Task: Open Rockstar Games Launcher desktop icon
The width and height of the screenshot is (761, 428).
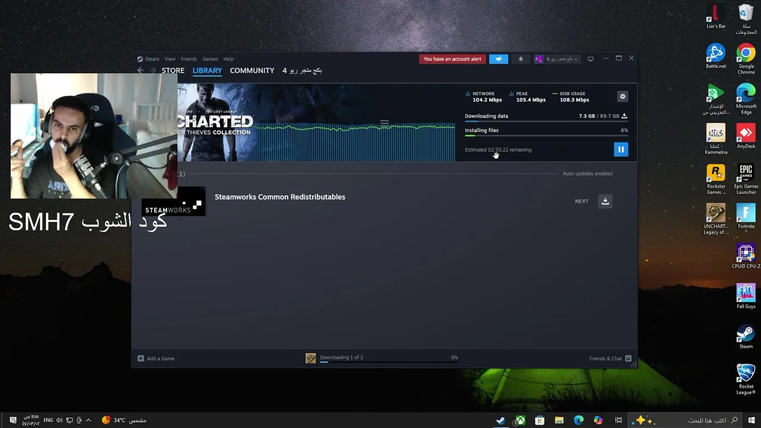Action: pos(716,179)
